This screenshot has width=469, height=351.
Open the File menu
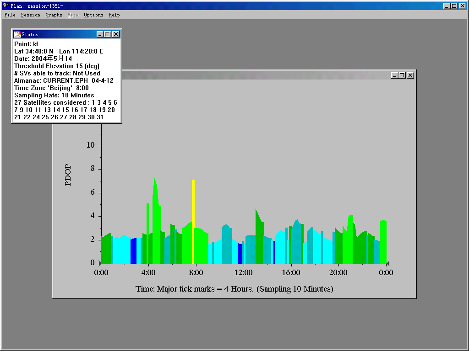pos(10,15)
